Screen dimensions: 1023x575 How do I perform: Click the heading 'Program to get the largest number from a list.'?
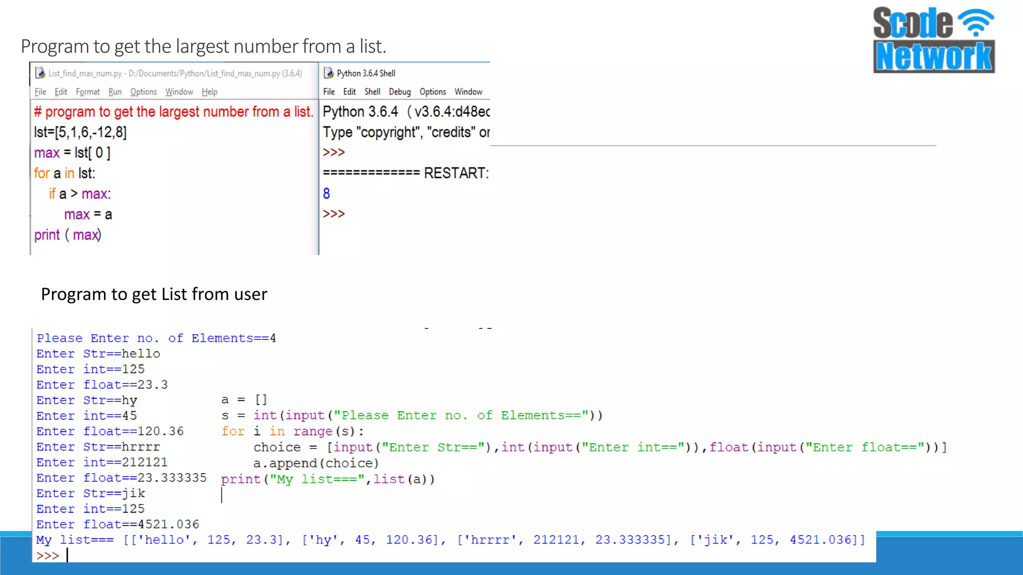click(x=203, y=46)
